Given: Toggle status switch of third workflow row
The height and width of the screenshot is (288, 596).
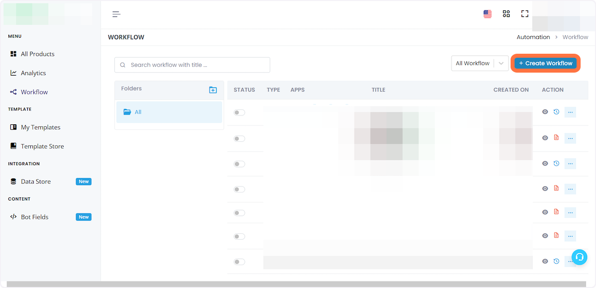Looking at the screenshot, I should click(x=239, y=164).
